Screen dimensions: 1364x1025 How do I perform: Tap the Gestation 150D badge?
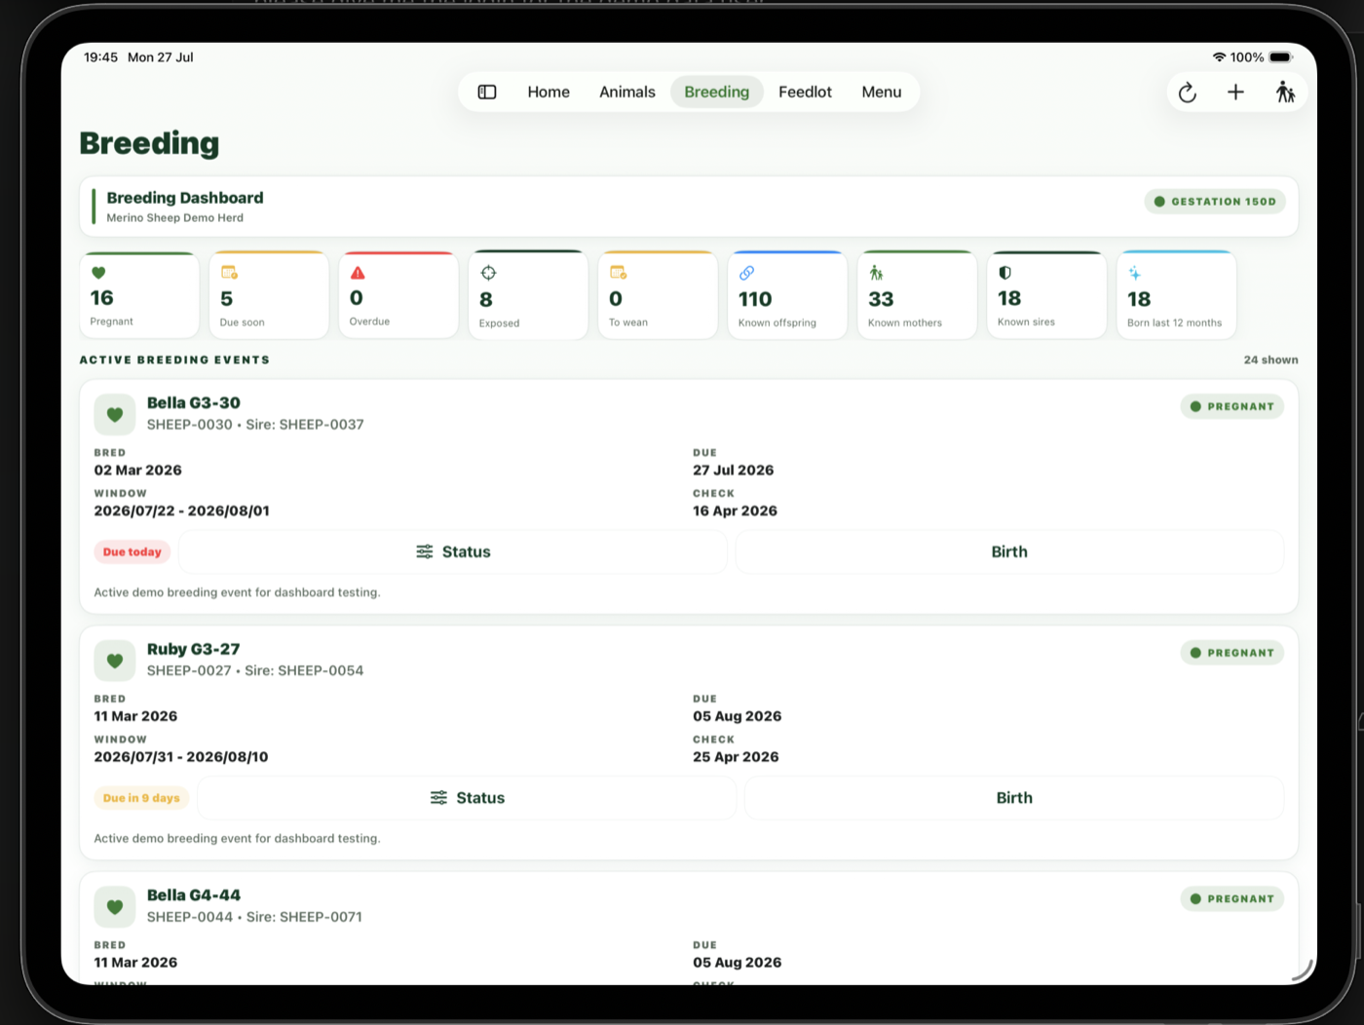tap(1215, 202)
